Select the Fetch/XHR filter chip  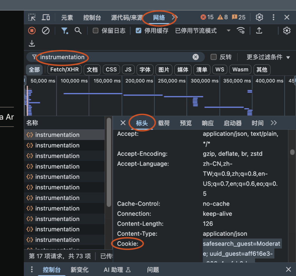pyautogui.click(x=64, y=70)
